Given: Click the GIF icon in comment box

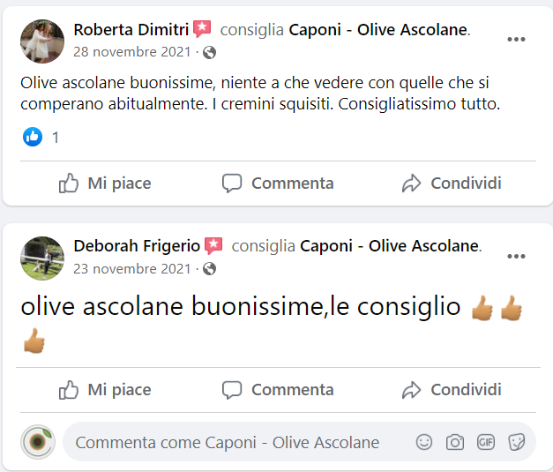Looking at the screenshot, I should click(486, 442).
